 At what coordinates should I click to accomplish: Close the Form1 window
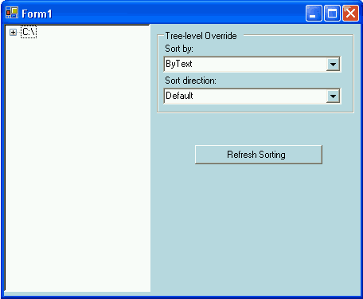(x=350, y=13)
